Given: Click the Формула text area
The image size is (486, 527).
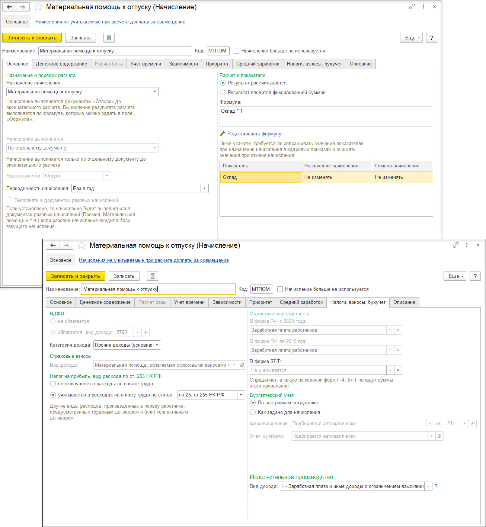Looking at the screenshot, I should [x=326, y=116].
